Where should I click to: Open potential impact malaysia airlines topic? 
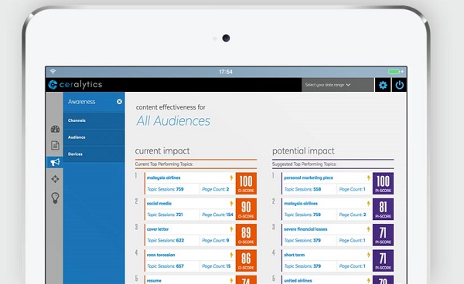point(301,204)
